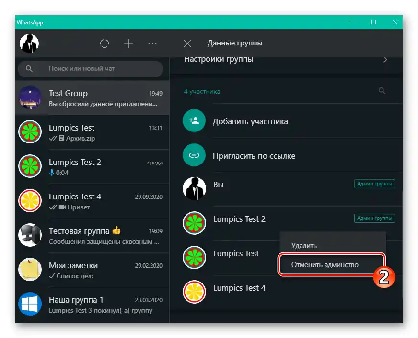Open your own profile avatar in the header
The width and height of the screenshot is (418, 338).
click(29, 44)
